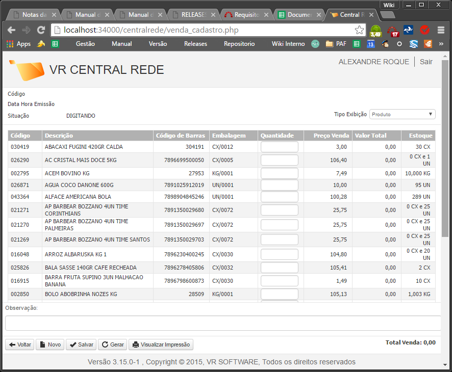Expand the Tipo Exibição Produto dropdown
452x372 pixels.
(403, 114)
